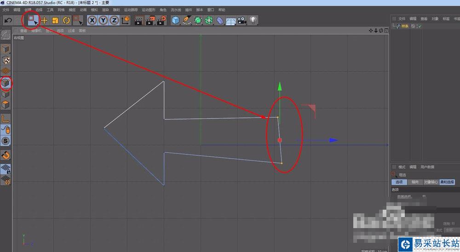Click the recently used tool icon
Image resolution: width=460 pixels, height=252 pixels.
[x=78, y=20]
